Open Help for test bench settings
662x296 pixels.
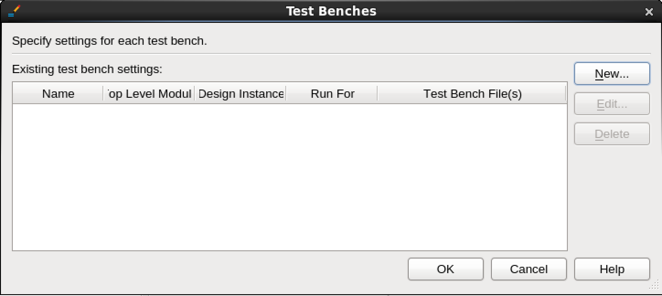point(612,269)
